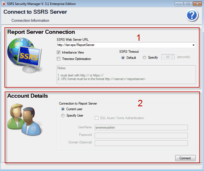Enable the Treeview Optimisation checkbox
Image resolution: width=204 pixels, height=171 pixels.
[x=59, y=59]
